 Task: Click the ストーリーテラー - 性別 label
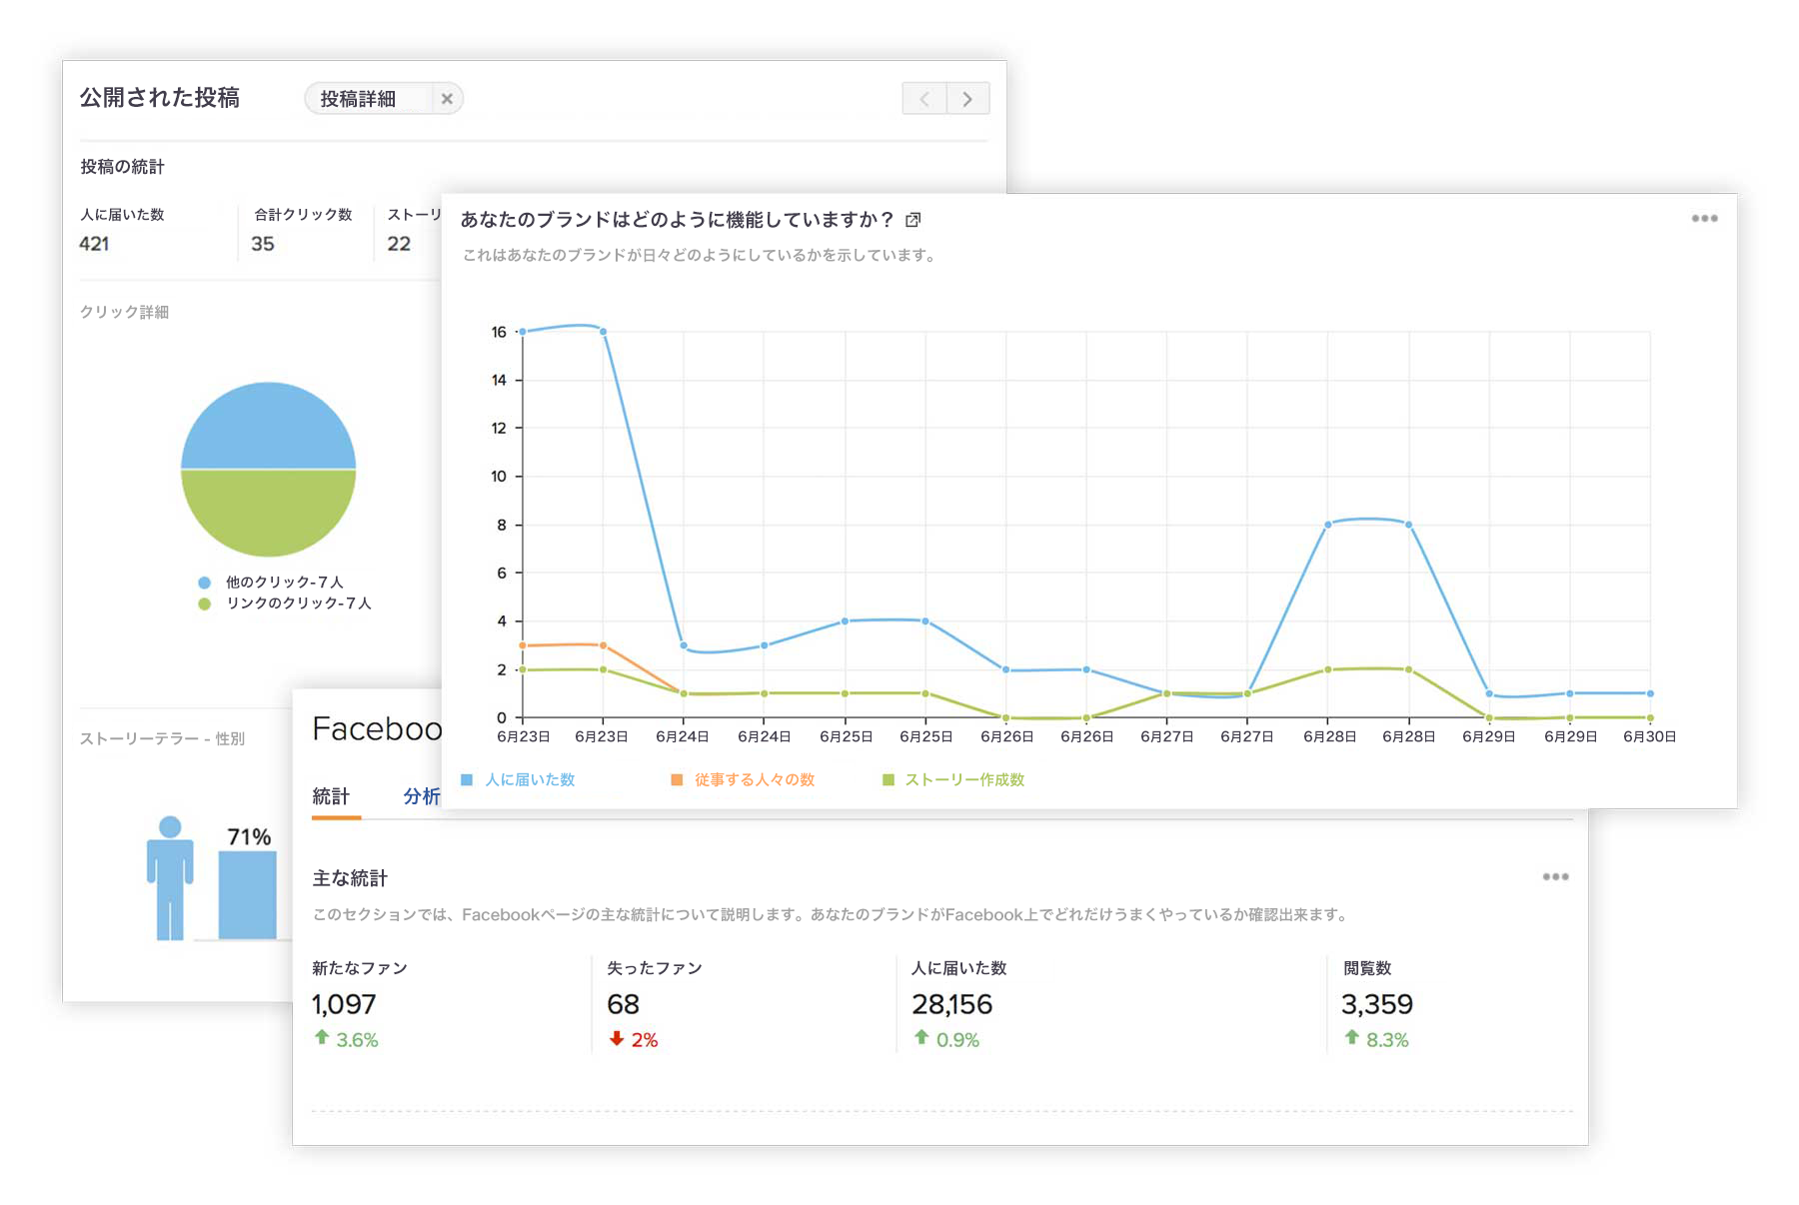coord(162,738)
